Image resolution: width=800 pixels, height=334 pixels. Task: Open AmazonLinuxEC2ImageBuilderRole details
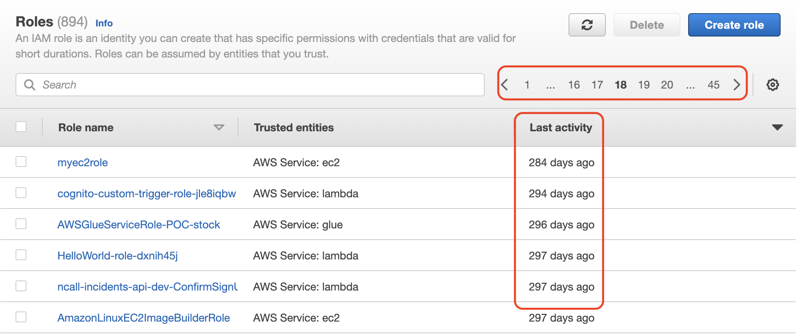coord(144,318)
